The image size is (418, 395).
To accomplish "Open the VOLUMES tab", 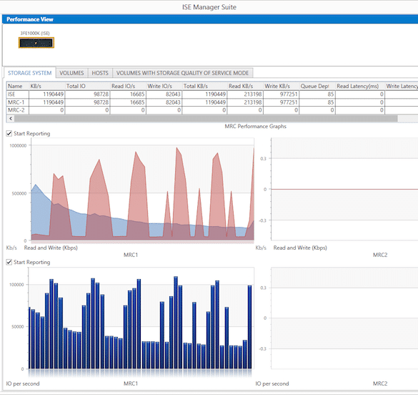I will pyautogui.click(x=71, y=73).
